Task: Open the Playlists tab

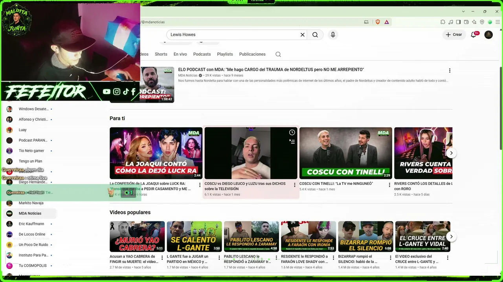Action: 225,54
